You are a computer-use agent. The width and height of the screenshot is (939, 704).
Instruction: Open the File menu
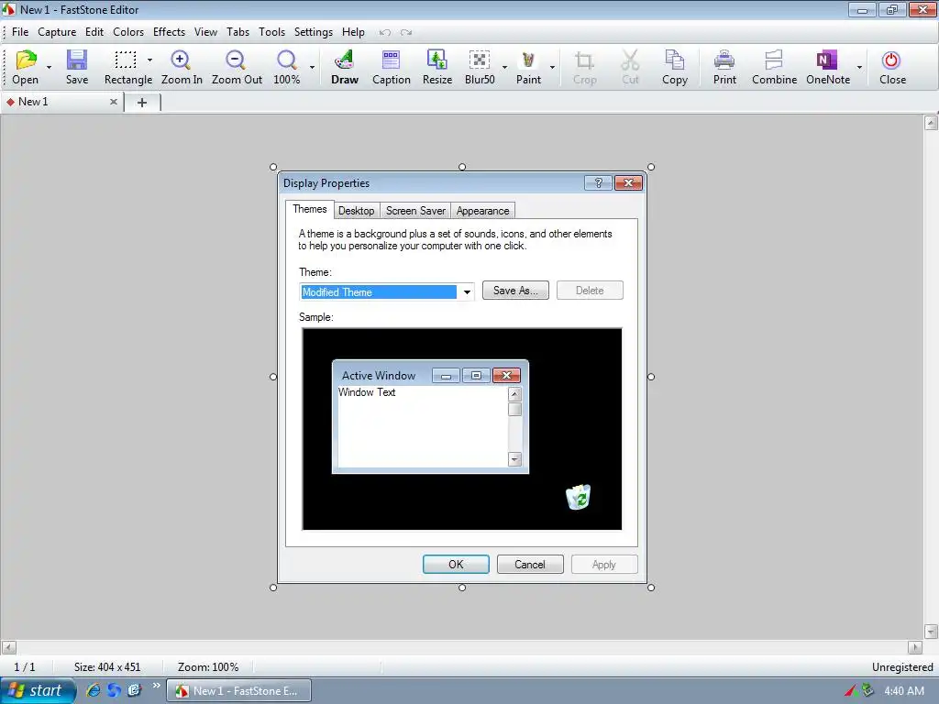(x=20, y=32)
